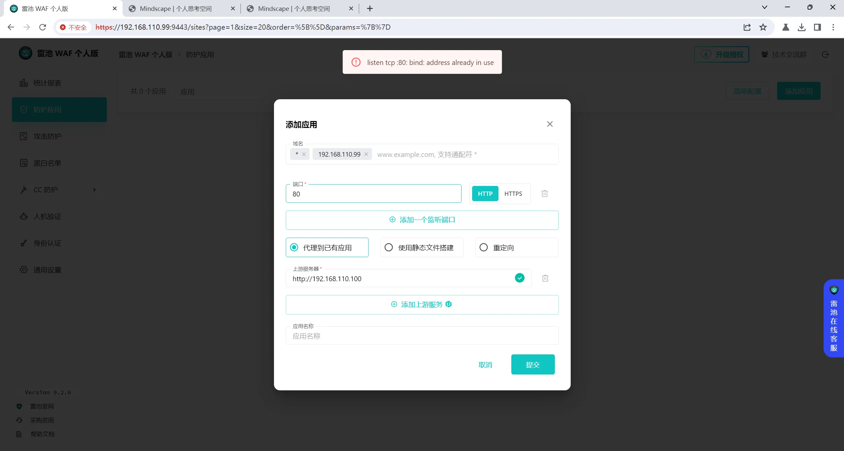Expand 添加上游服务 to add an upstream

(422, 305)
